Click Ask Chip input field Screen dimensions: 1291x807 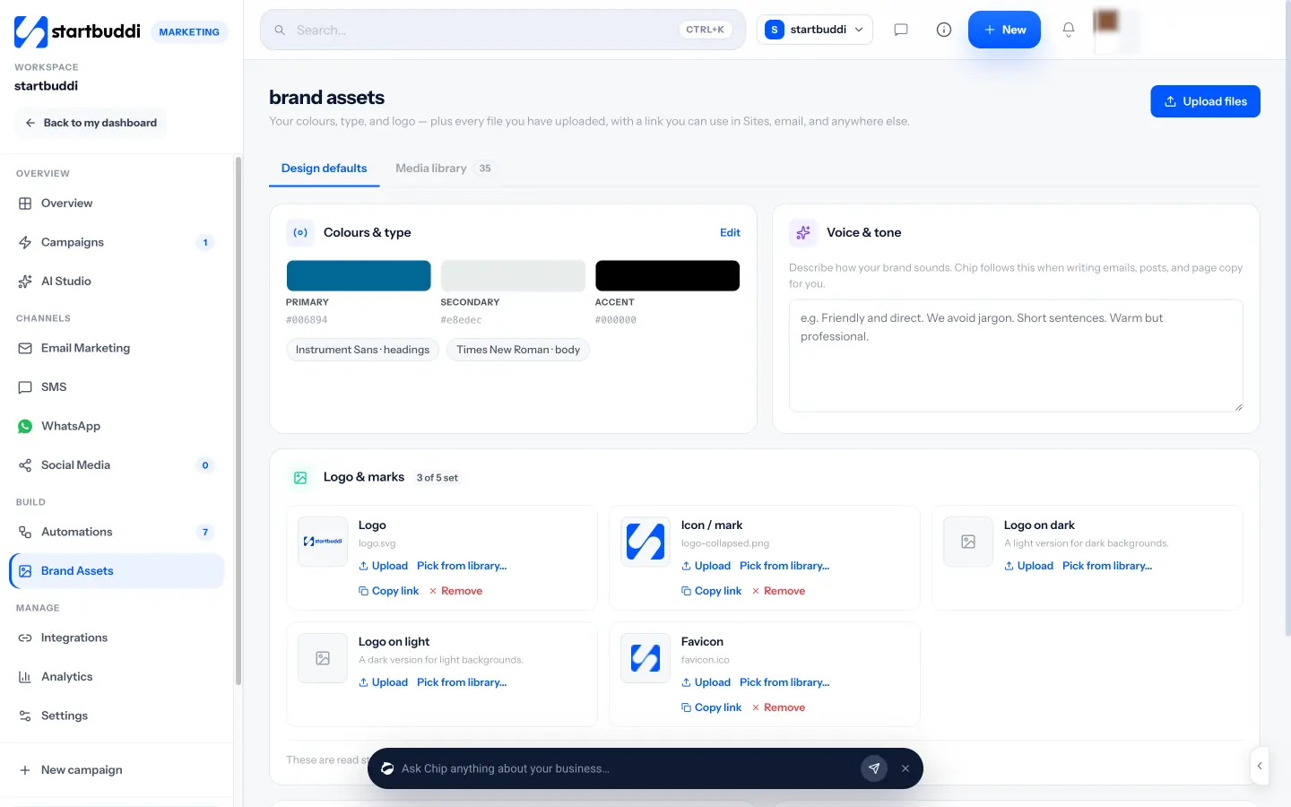(x=624, y=768)
